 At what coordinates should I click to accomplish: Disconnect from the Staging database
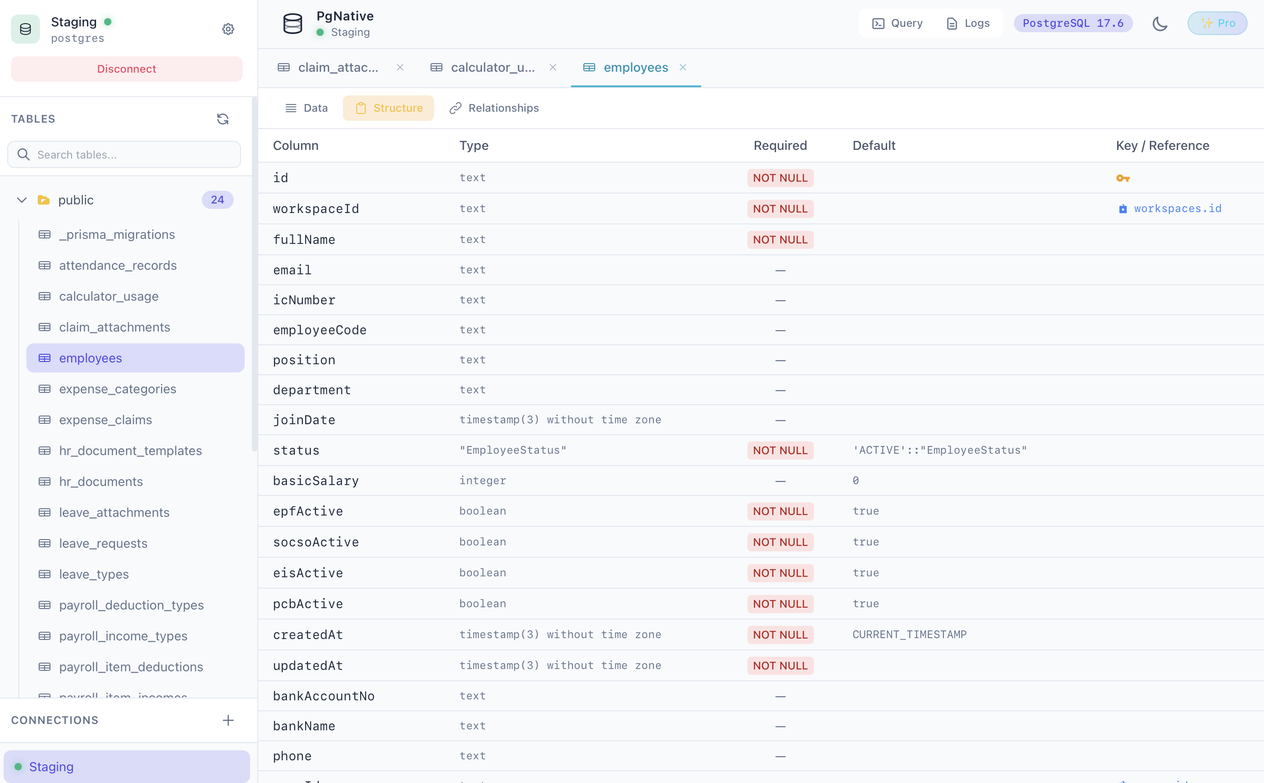[x=126, y=69]
